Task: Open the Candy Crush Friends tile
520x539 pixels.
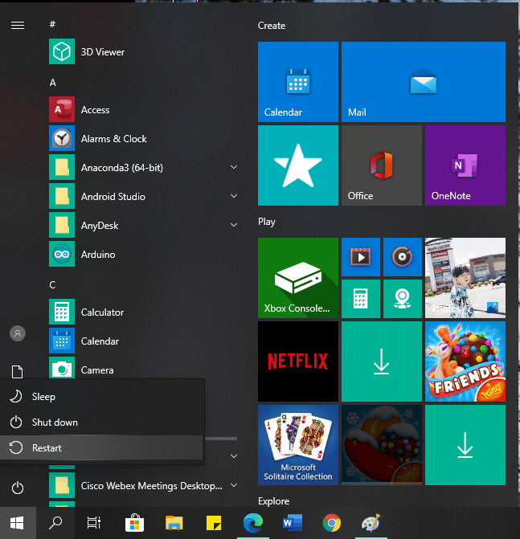Action: click(465, 361)
